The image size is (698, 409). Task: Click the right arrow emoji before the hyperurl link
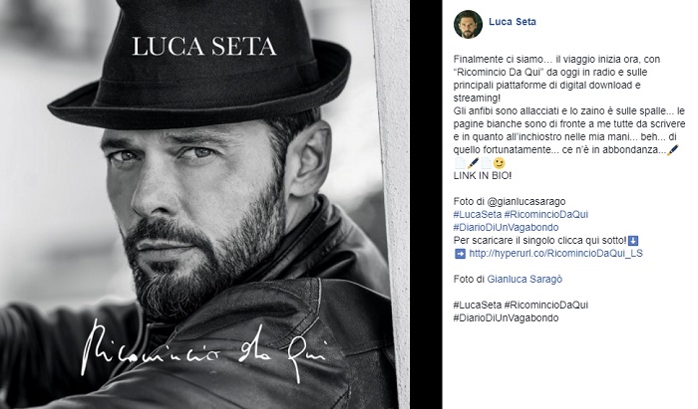tap(460, 254)
